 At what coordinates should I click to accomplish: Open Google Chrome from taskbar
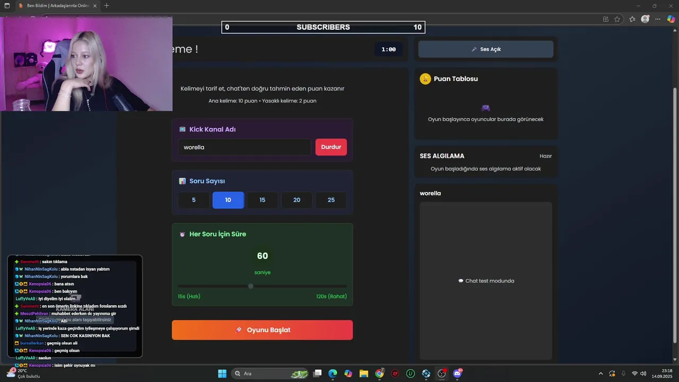coord(379,374)
